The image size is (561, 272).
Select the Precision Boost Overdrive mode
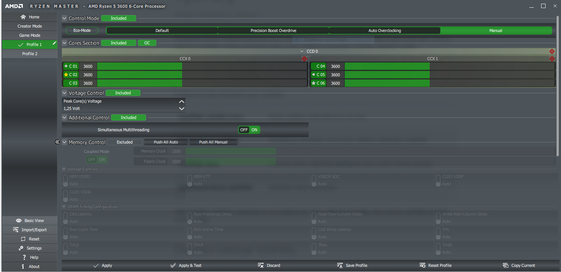273,31
